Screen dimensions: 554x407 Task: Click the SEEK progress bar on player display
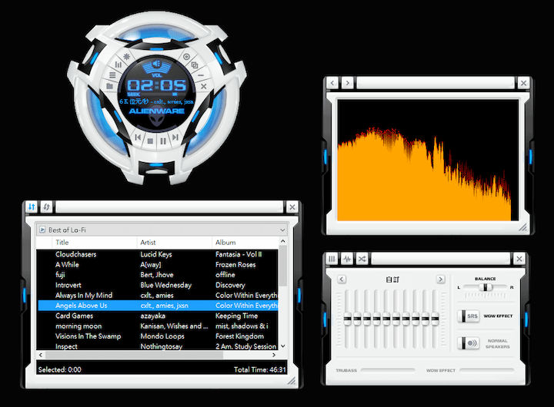pyautogui.click(x=160, y=94)
